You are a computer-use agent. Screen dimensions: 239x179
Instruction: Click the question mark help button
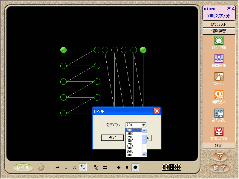pos(220,157)
